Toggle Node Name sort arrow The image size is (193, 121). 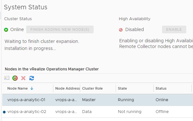tap(32, 88)
